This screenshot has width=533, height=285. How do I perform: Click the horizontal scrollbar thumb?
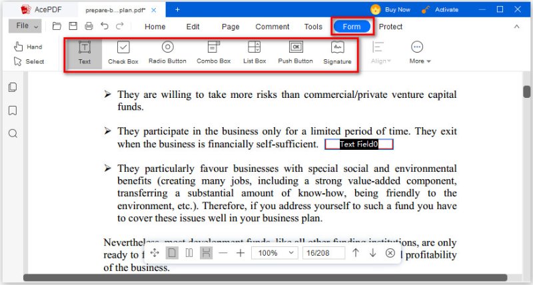point(265,278)
